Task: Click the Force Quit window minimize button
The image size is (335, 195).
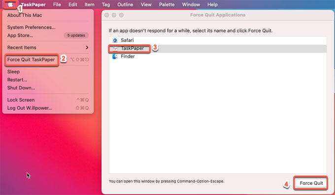Action: tap(114, 15)
